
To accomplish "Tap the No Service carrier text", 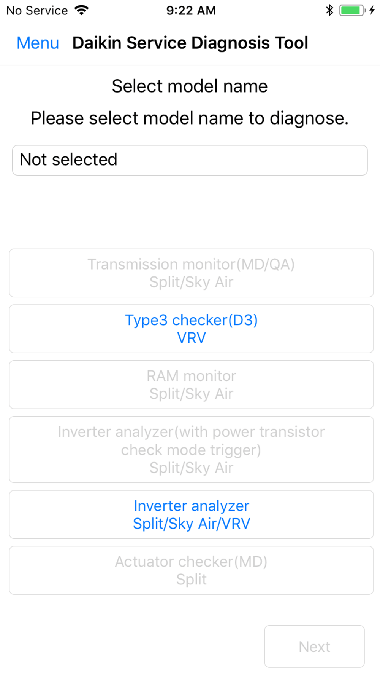I will point(37,10).
